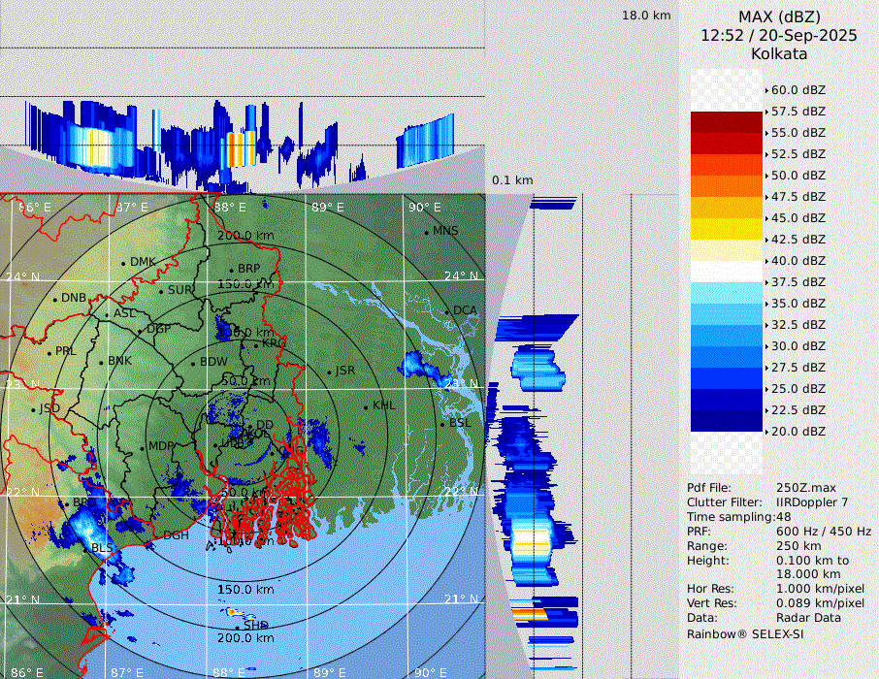
Task: Select the MDP station marker
Action: (143, 447)
